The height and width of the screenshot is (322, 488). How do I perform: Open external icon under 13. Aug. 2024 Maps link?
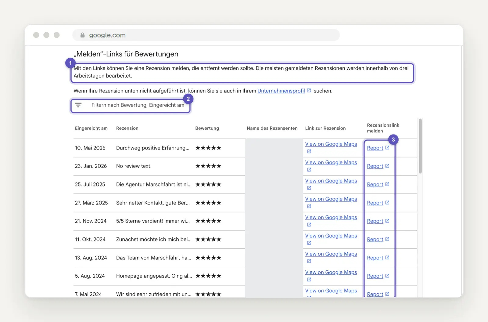coord(309,261)
